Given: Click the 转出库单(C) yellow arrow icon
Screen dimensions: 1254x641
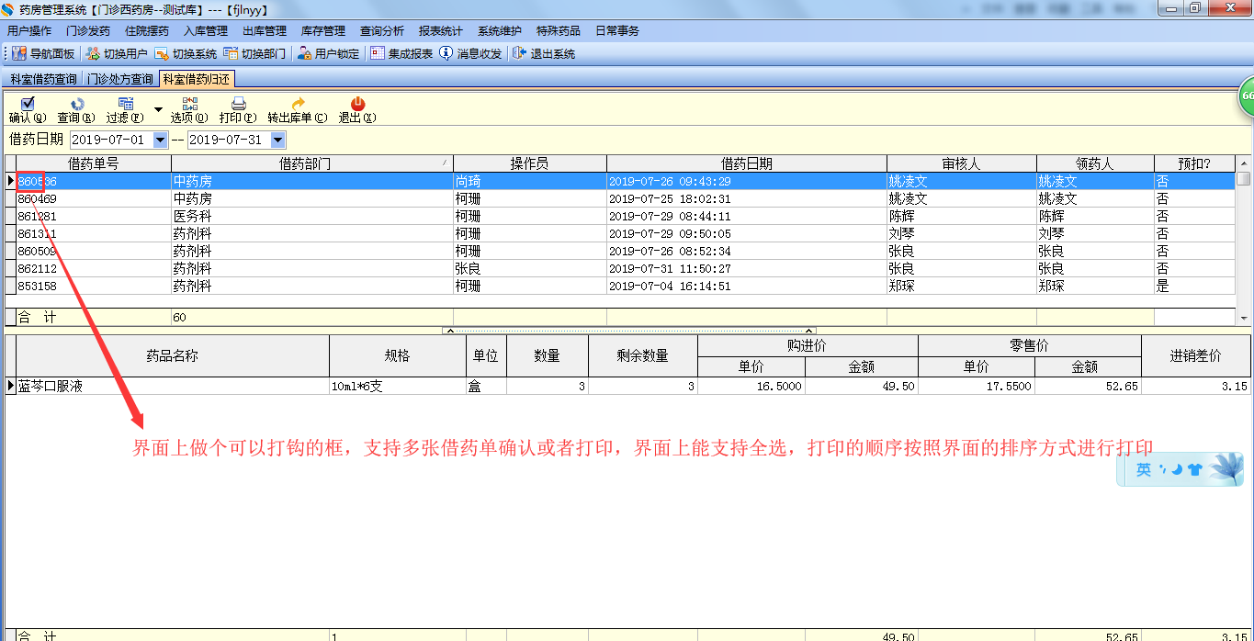Looking at the screenshot, I should click(298, 104).
